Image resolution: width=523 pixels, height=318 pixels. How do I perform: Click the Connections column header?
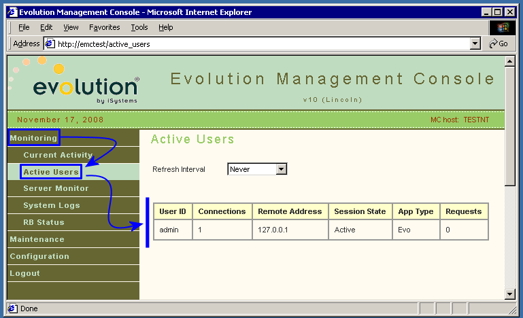(222, 211)
